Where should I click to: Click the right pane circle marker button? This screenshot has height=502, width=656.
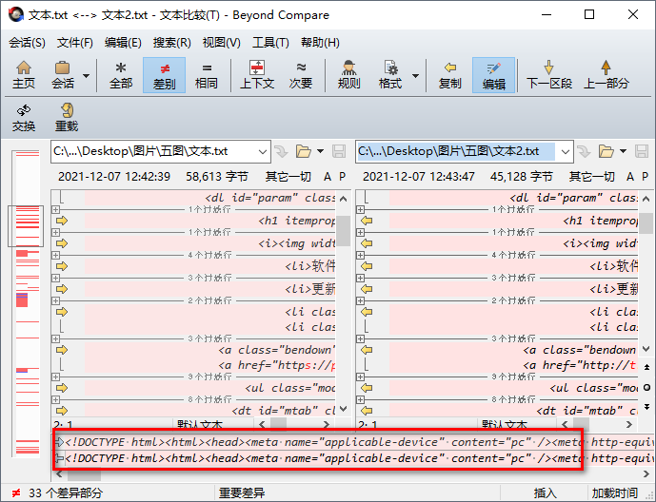tap(646, 387)
